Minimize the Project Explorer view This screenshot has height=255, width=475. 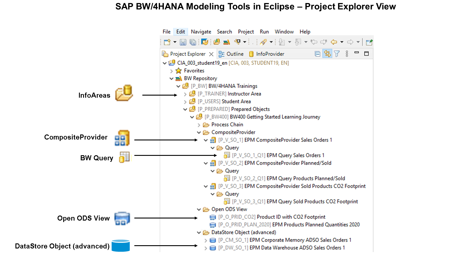click(357, 53)
